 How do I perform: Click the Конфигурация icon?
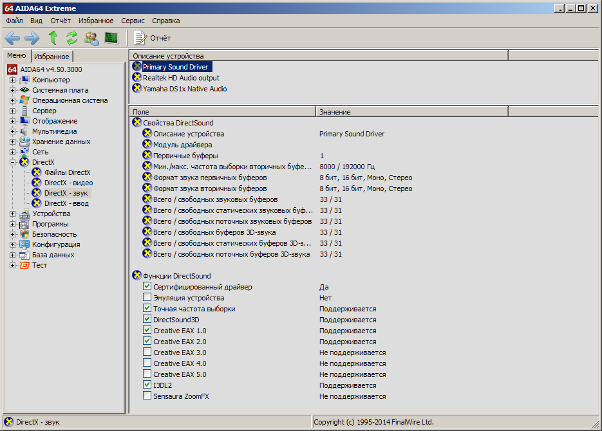pyautogui.click(x=24, y=244)
